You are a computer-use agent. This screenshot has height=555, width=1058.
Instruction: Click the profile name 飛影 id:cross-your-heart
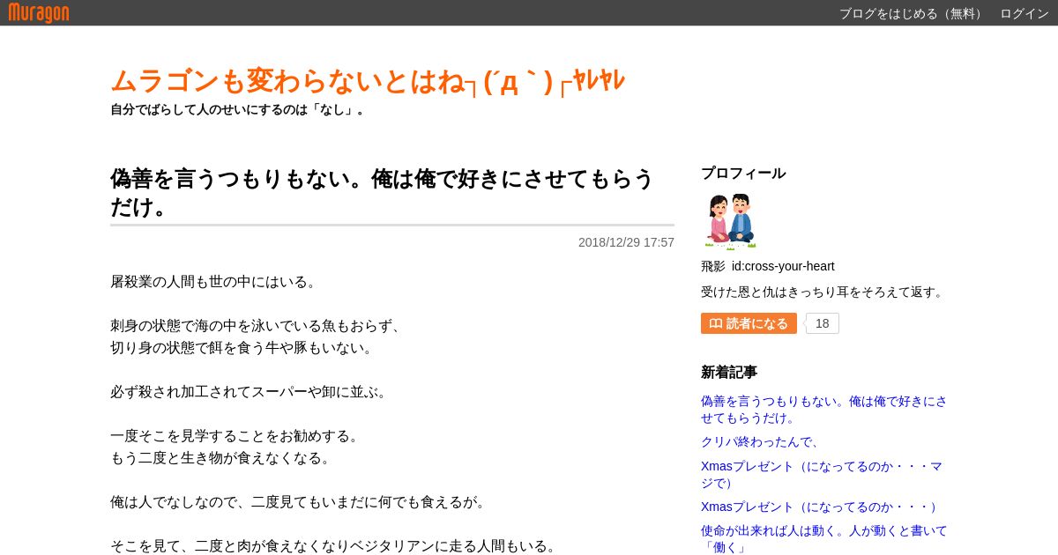coord(767,266)
